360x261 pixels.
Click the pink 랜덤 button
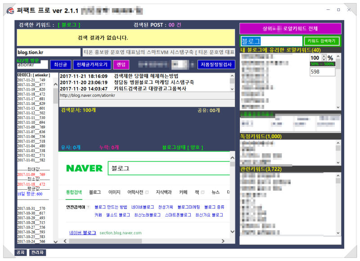[121, 65]
